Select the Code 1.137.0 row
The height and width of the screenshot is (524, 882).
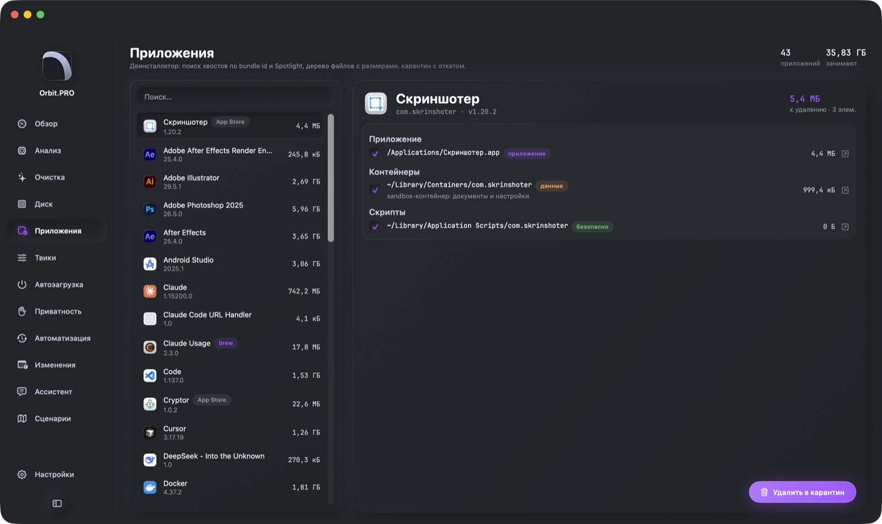[232, 376]
